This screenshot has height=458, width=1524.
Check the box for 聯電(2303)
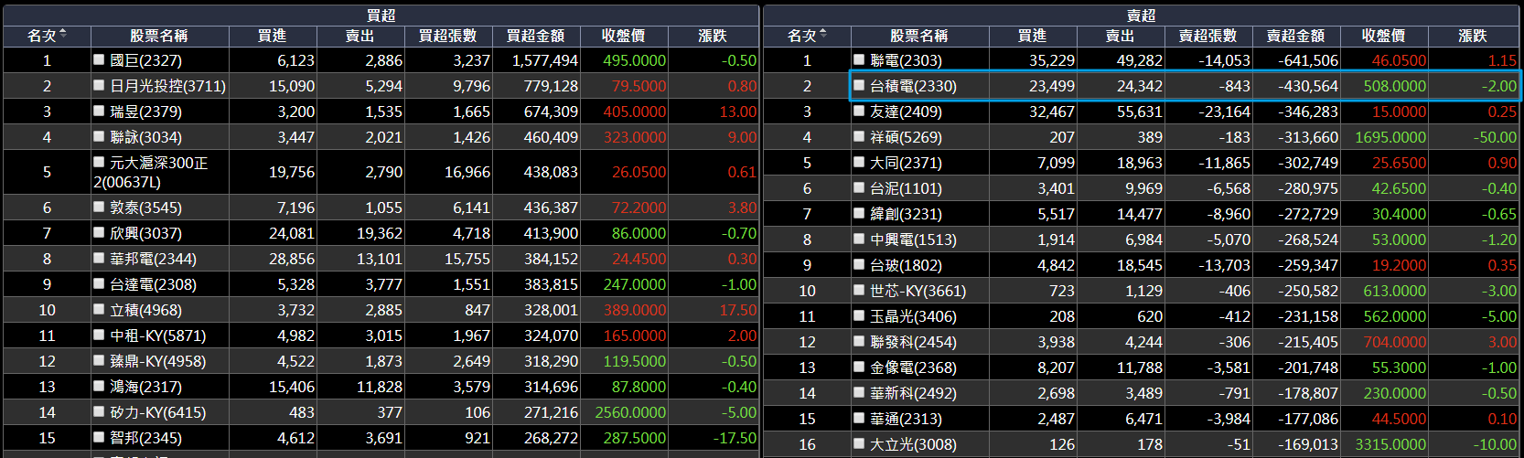point(859,59)
